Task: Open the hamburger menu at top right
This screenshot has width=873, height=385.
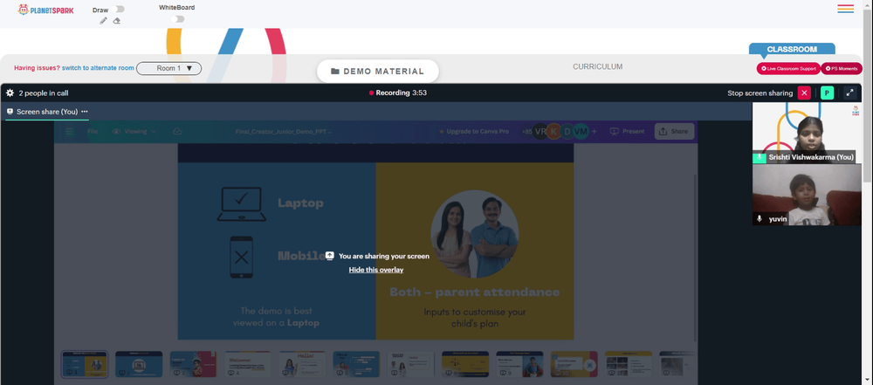Action: point(845,9)
